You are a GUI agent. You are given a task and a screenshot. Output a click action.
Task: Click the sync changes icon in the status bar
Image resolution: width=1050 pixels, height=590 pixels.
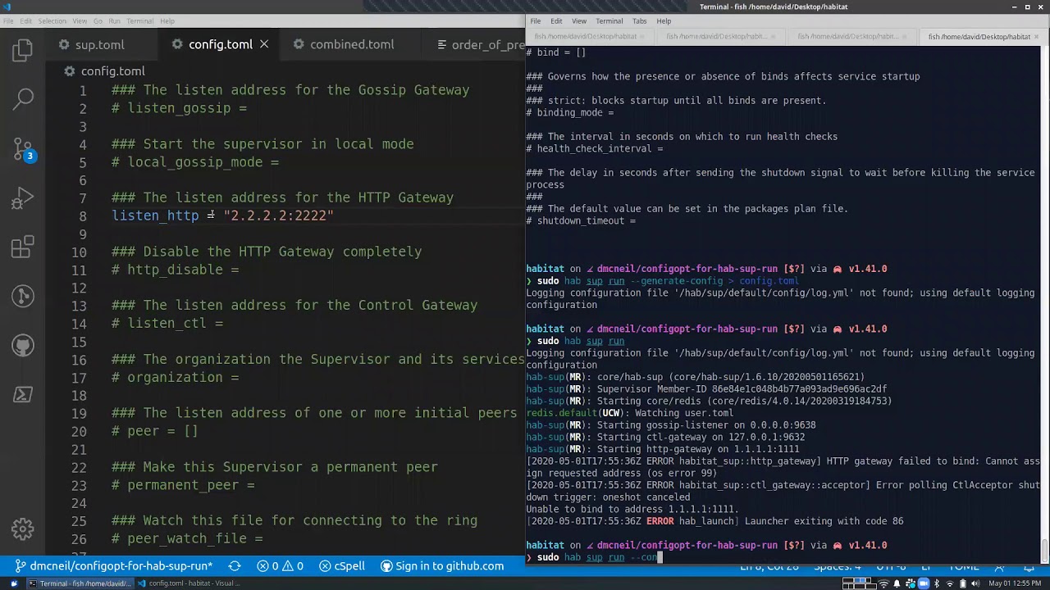235,565
